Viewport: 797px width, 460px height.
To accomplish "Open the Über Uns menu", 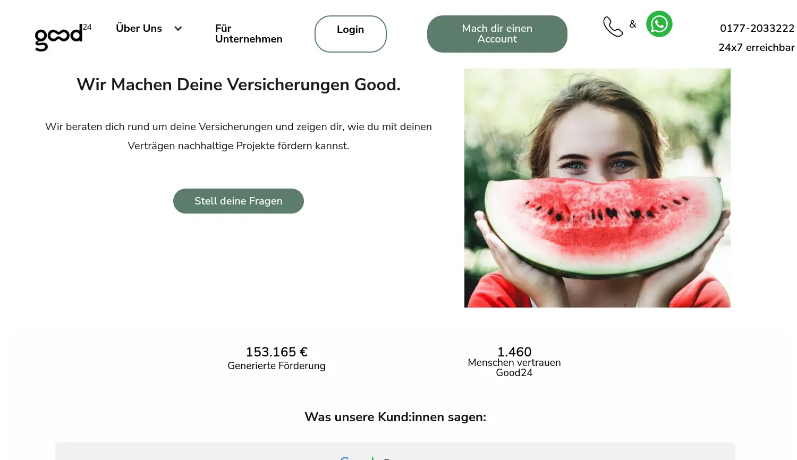I will click(139, 28).
